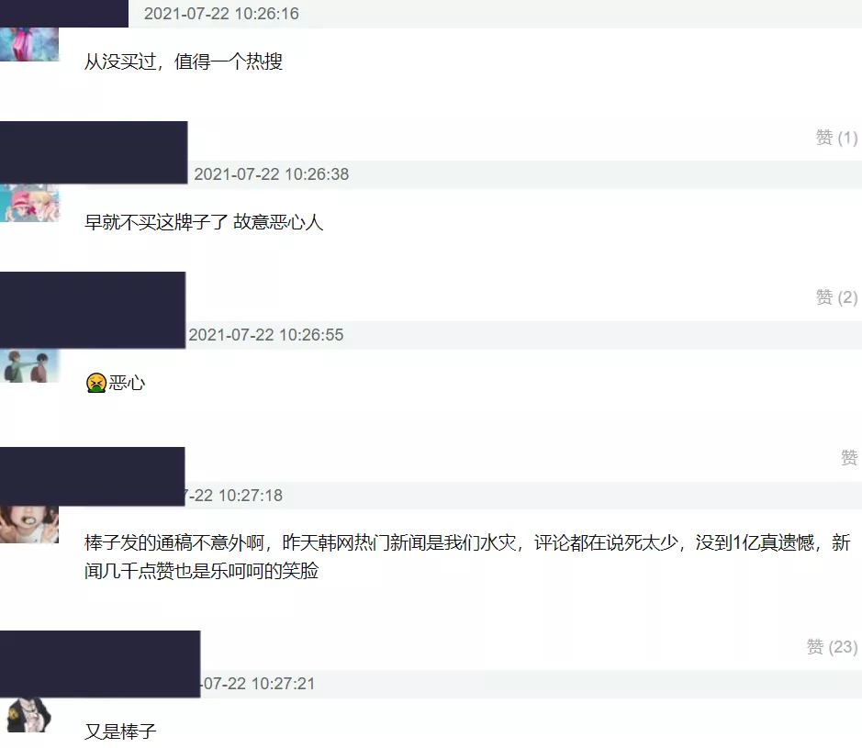This screenshot has height=748, width=862.
Task: Click the vomiting emoji before 恶心
Action: [x=96, y=383]
